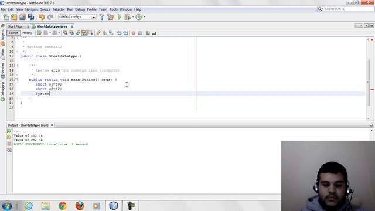Screen dimensions: 375x211
Task: Start Macro Recording with the red circle
Action: pyautogui.click(x=134, y=33)
